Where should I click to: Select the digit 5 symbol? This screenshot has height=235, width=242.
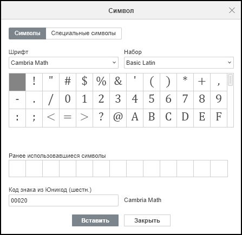pos(152,100)
